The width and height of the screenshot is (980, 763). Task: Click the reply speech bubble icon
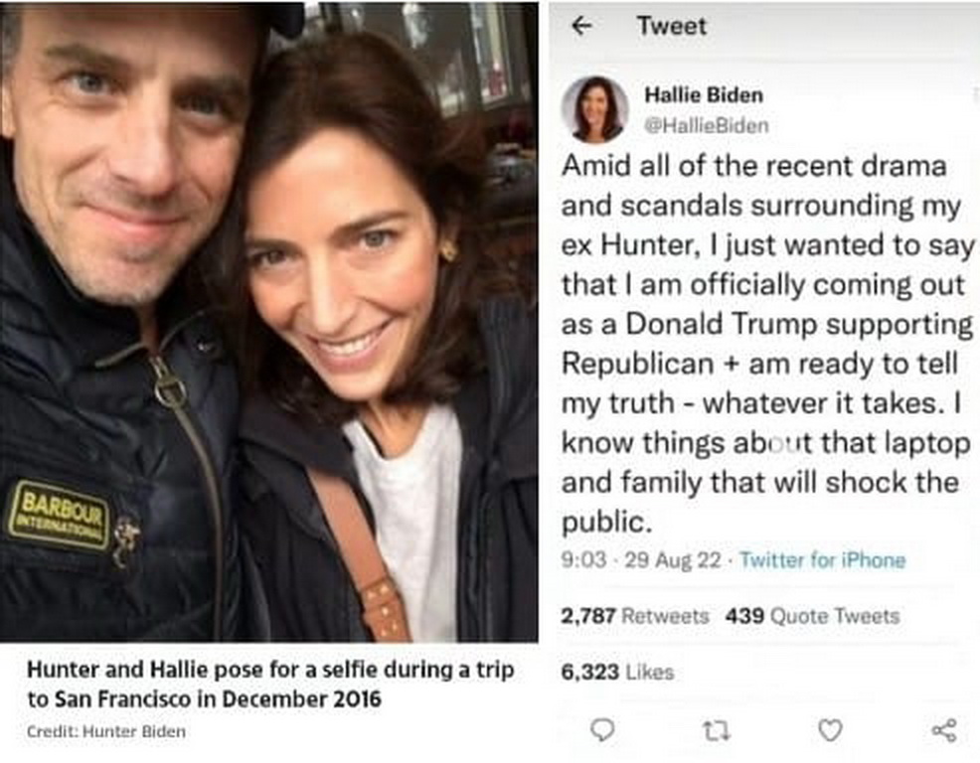[602, 730]
